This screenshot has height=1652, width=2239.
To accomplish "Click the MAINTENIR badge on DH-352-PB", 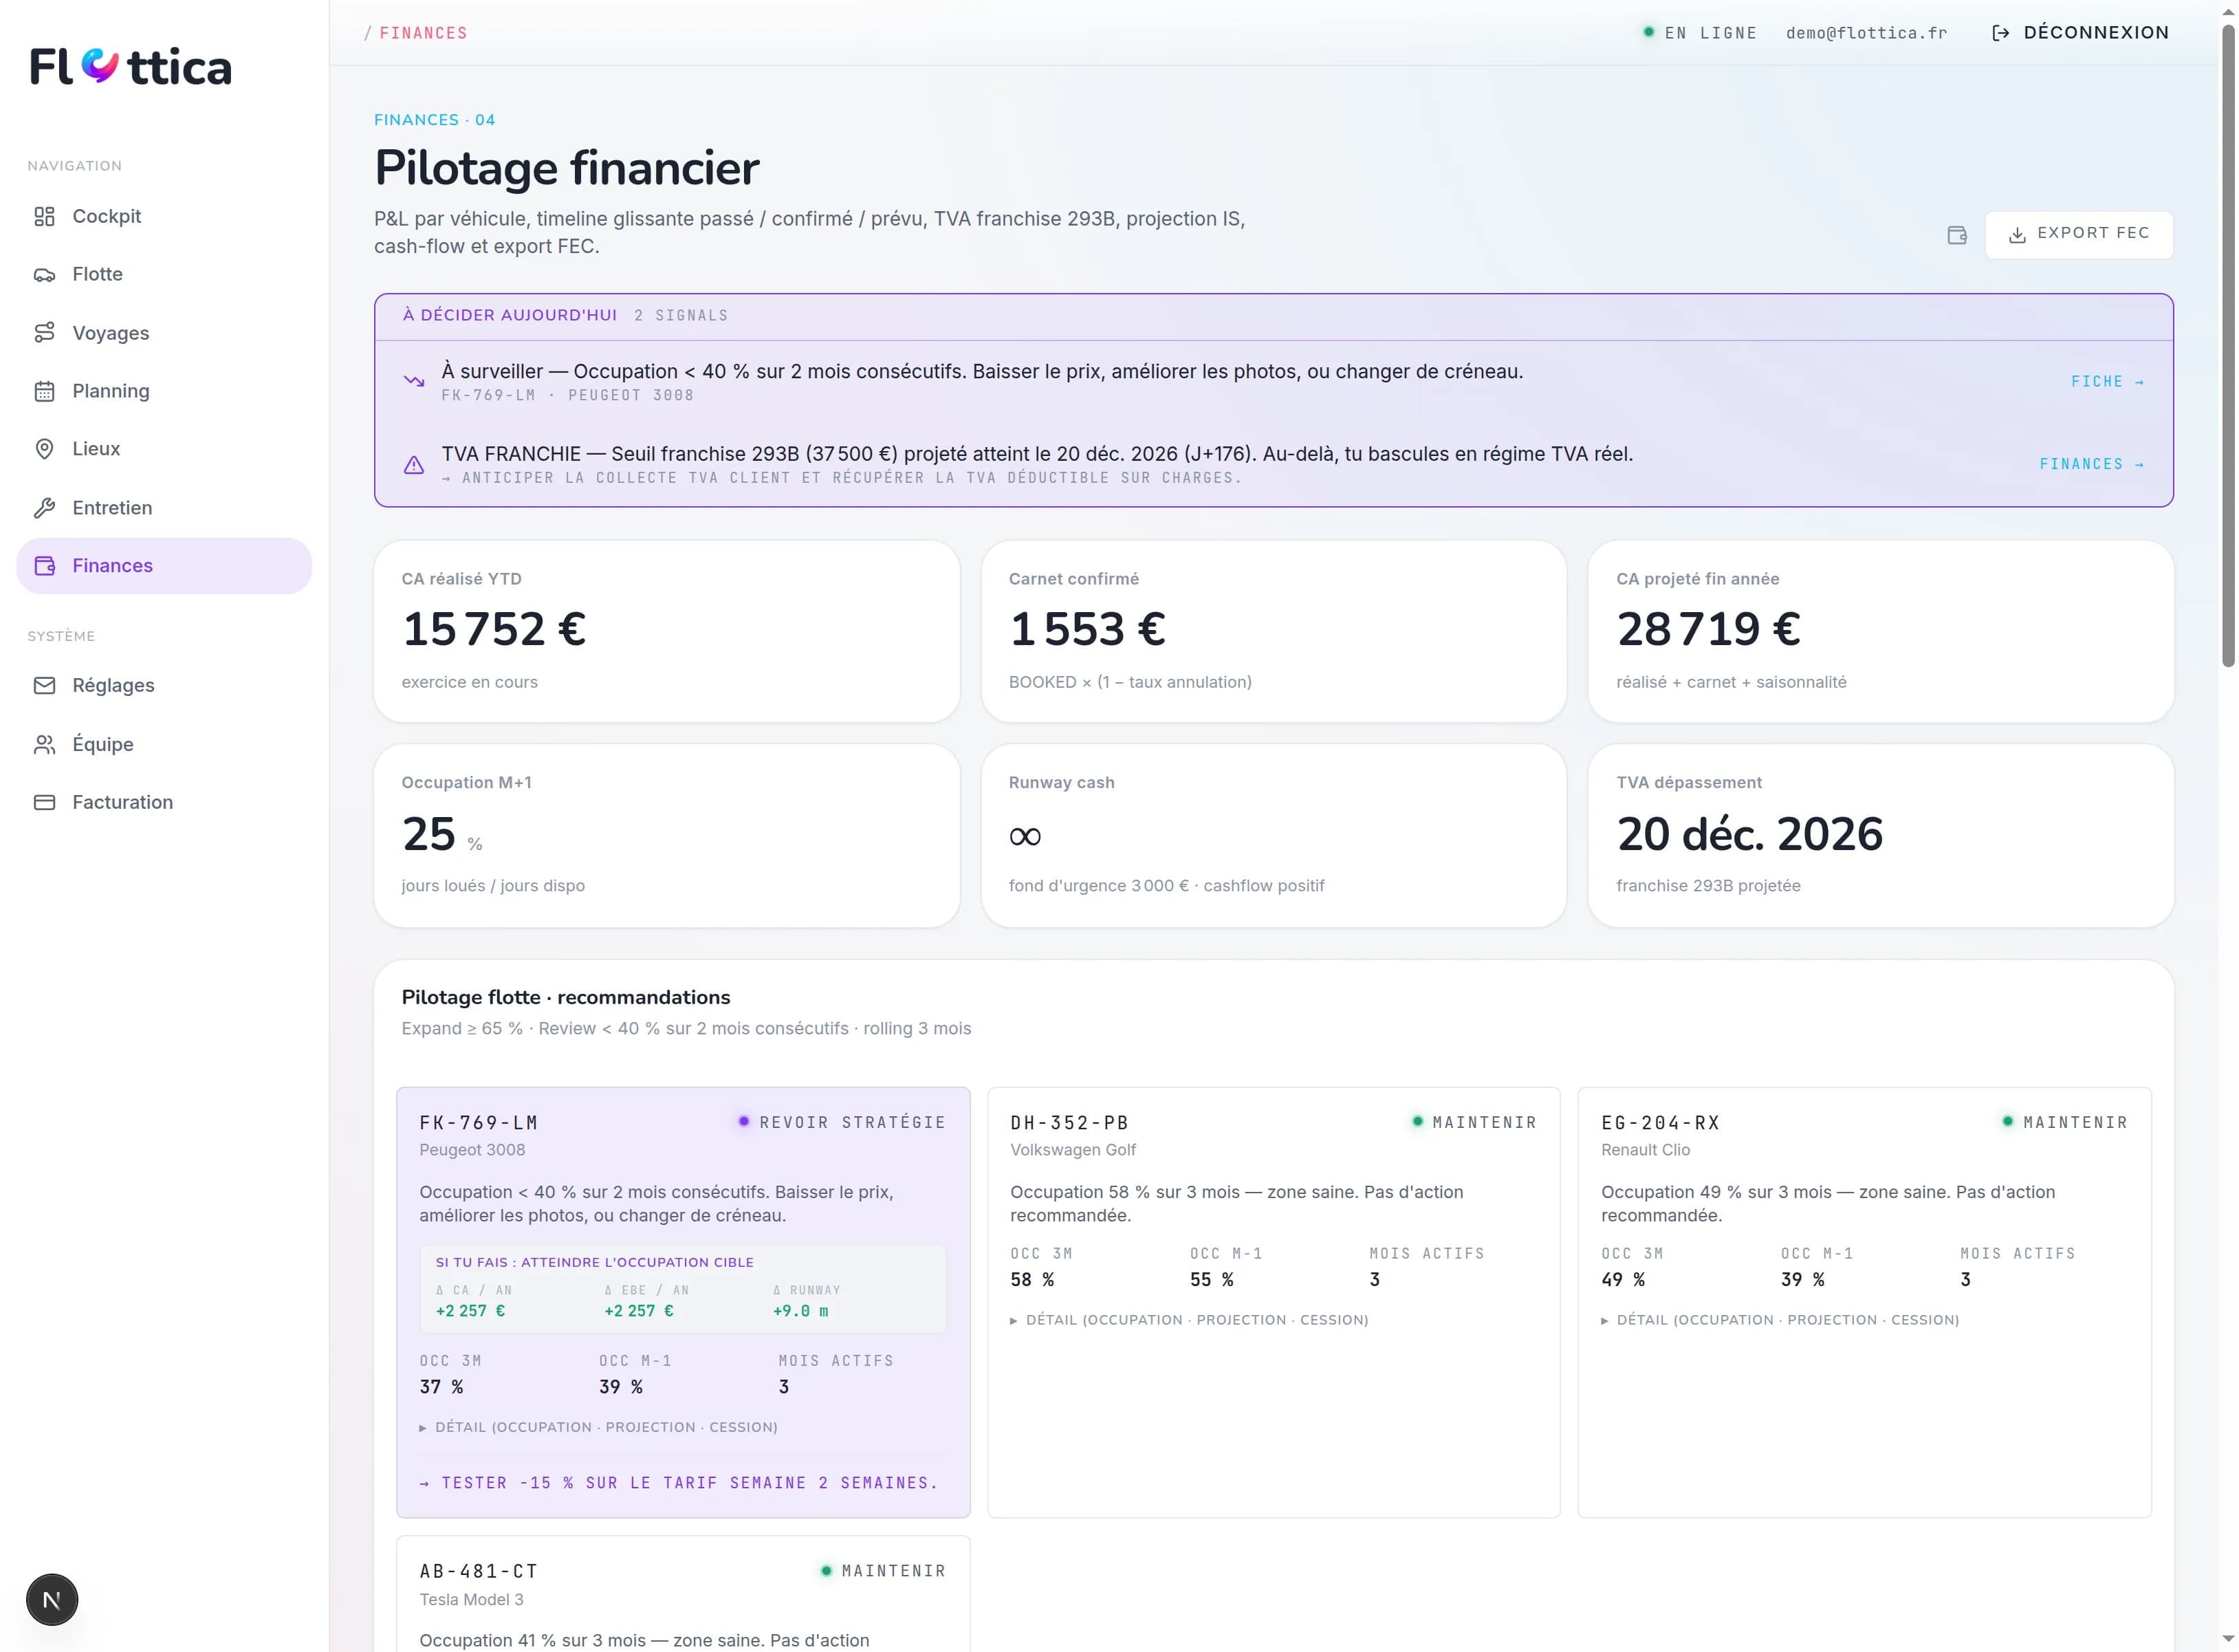I will pos(1474,1122).
